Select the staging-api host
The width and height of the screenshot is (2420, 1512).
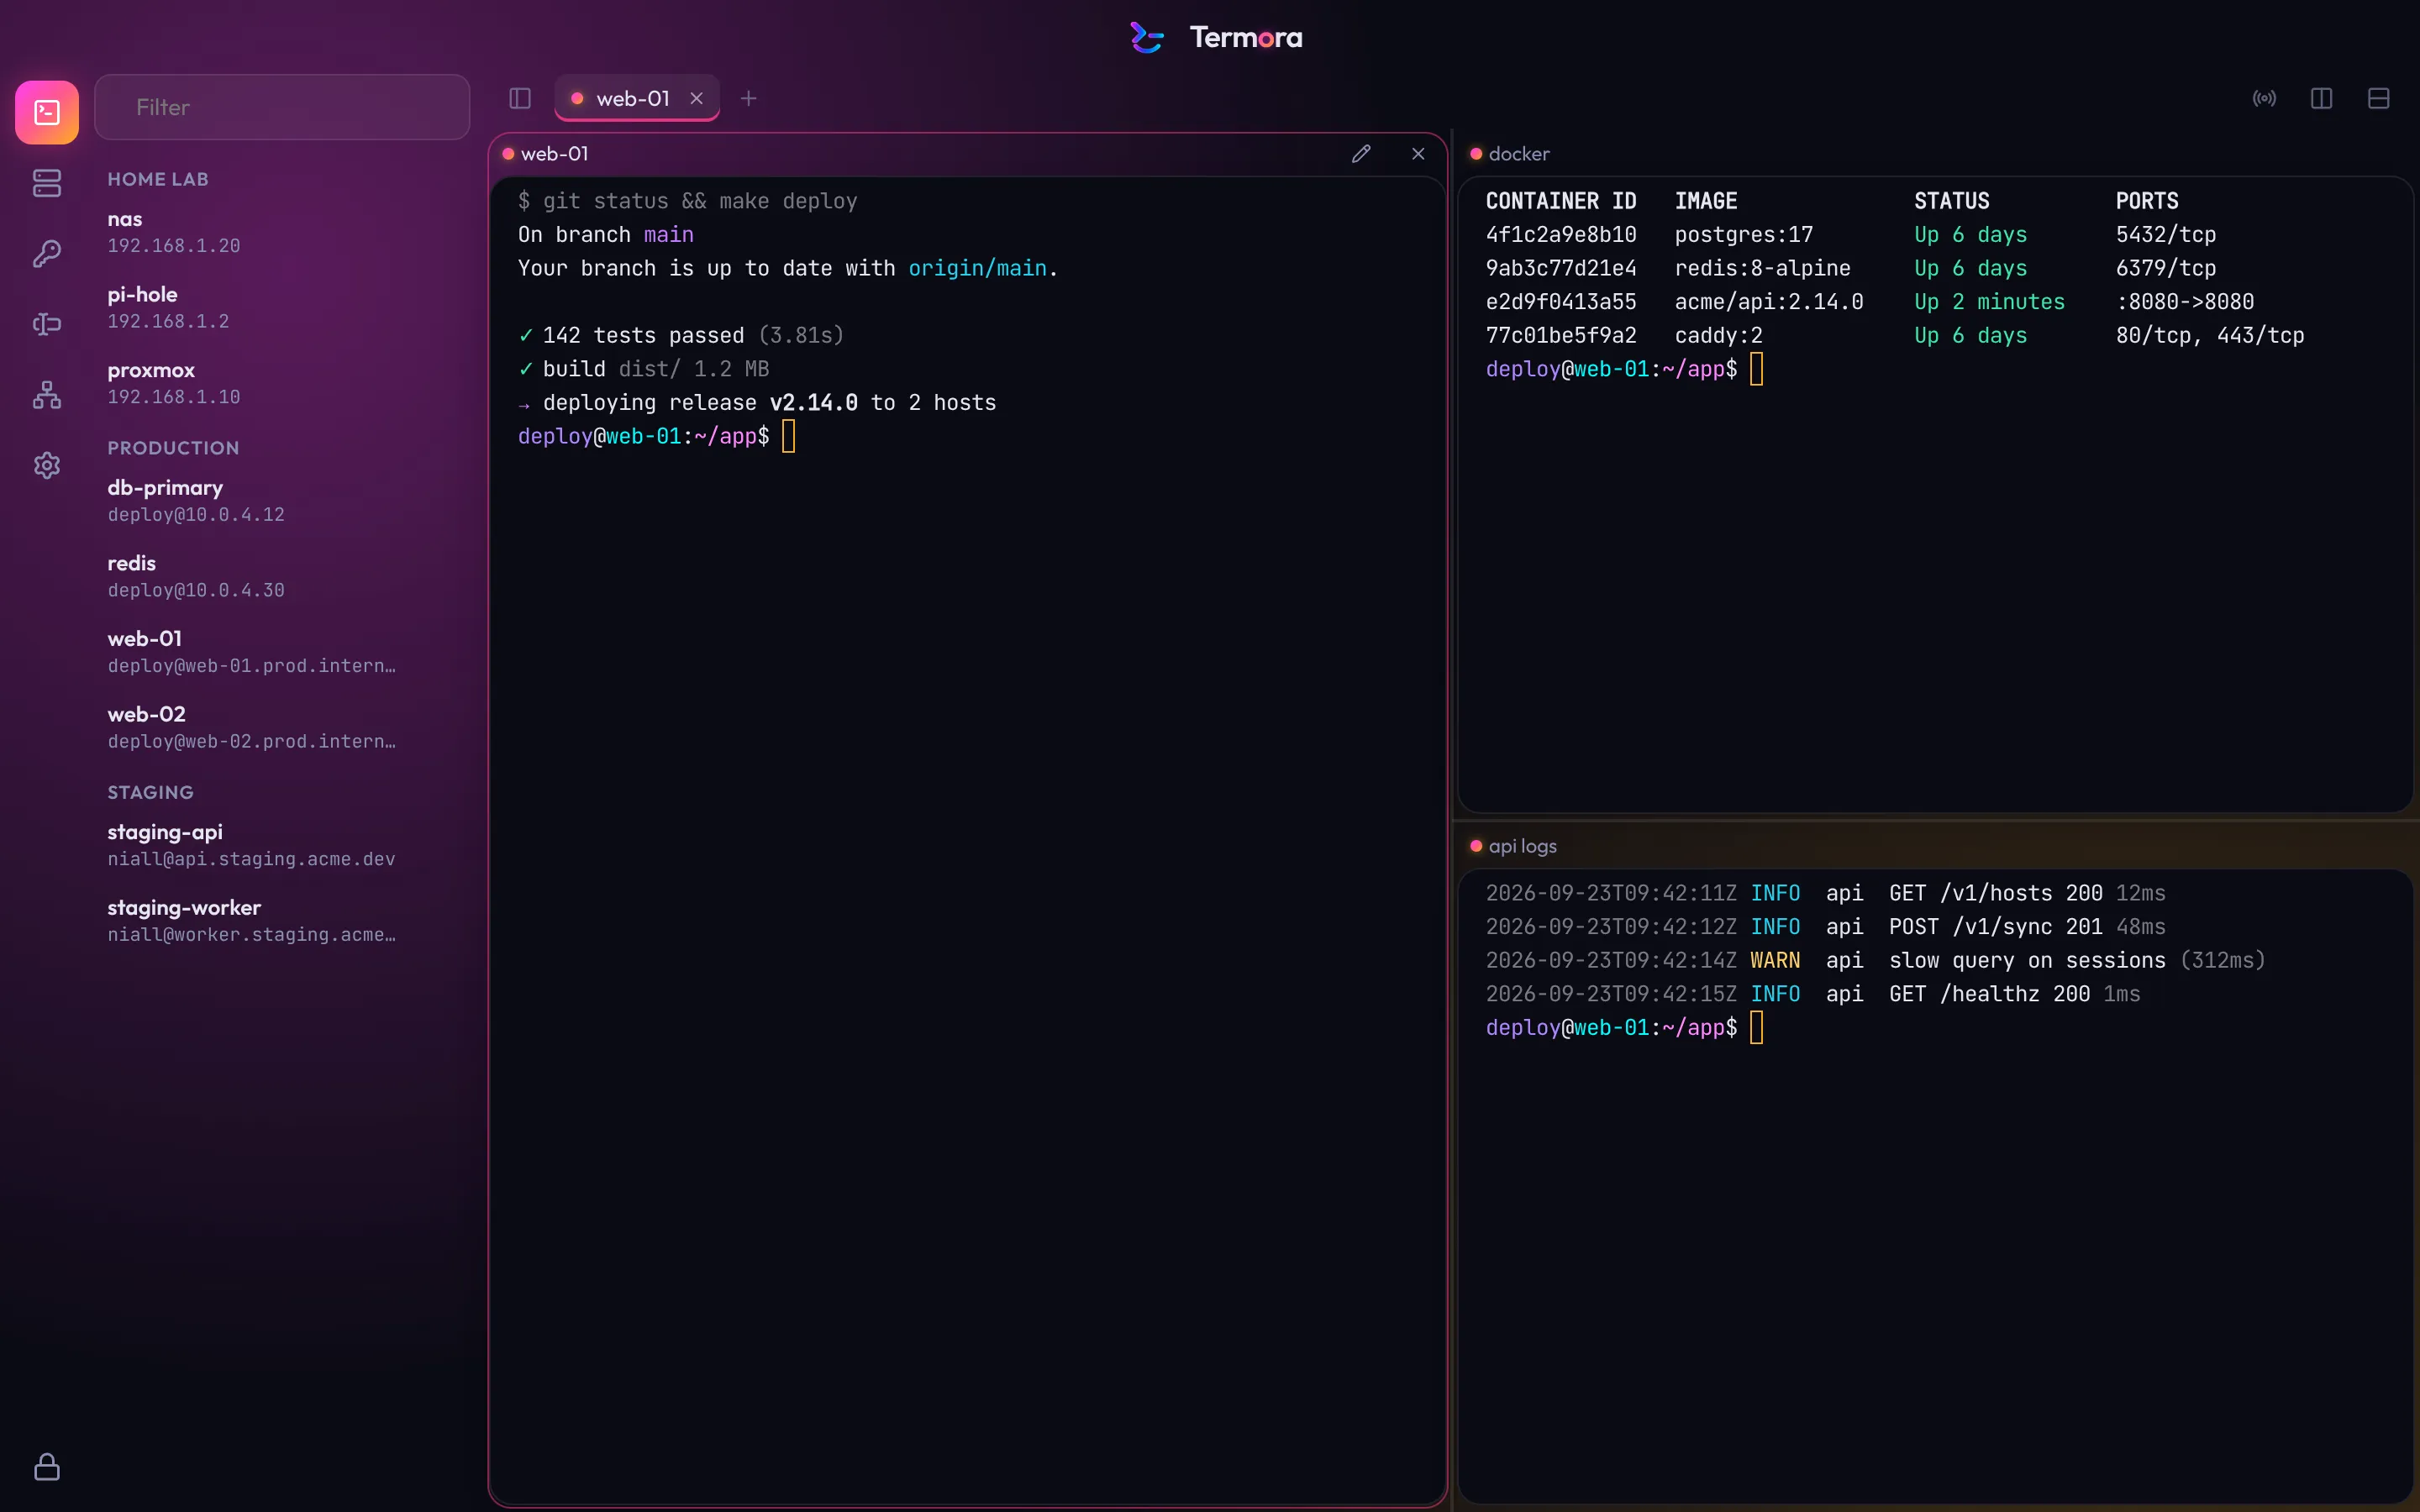pyautogui.click(x=282, y=845)
